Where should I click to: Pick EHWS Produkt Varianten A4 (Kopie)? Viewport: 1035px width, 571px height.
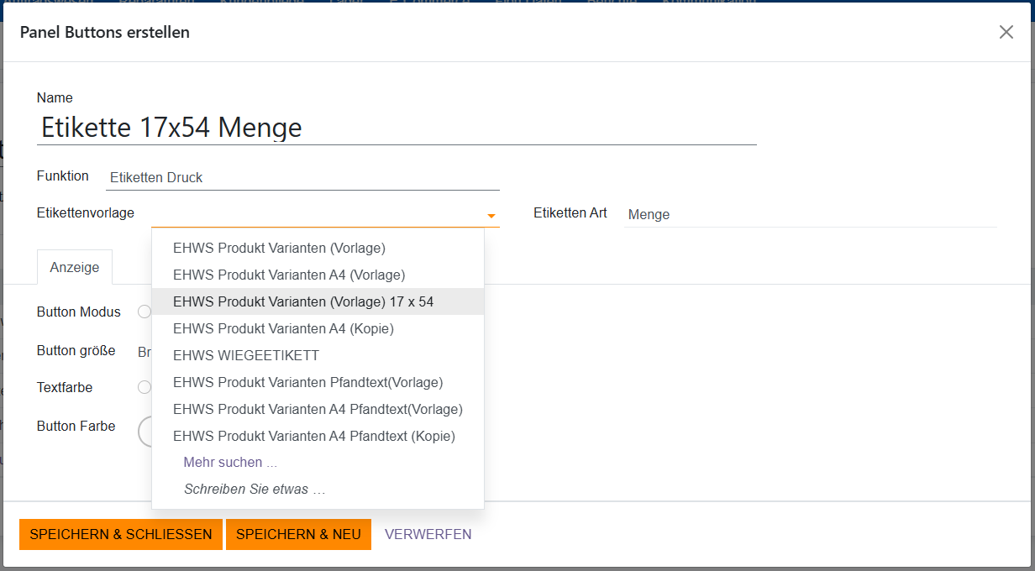[x=283, y=328]
